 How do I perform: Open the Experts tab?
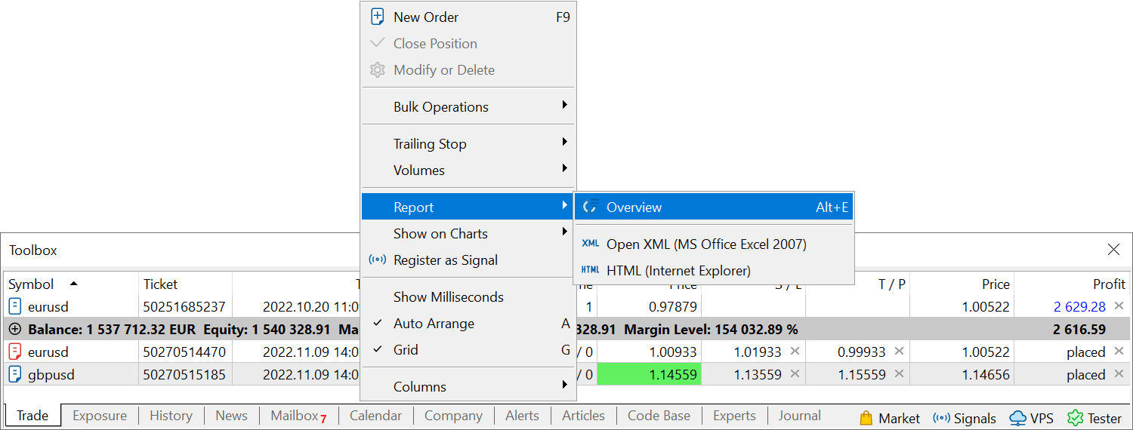pyautogui.click(x=734, y=416)
